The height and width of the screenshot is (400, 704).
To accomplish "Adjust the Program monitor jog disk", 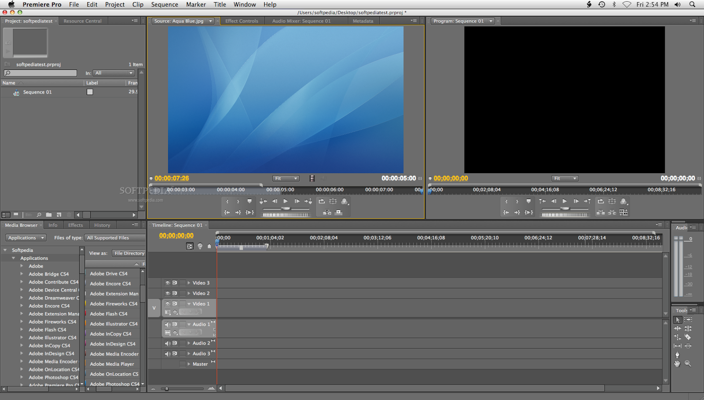I will pyautogui.click(x=565, y=215).
